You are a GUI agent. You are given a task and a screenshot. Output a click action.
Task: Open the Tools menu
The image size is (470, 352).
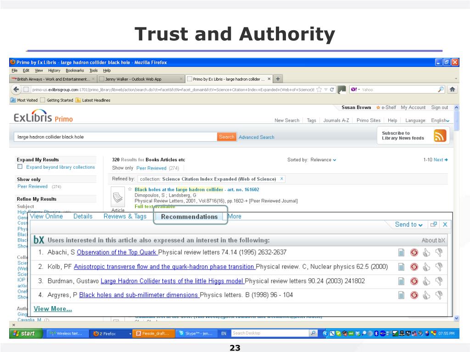(x=94, y=71)
